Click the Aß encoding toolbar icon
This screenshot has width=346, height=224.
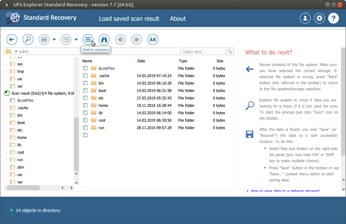click(153, 40)
